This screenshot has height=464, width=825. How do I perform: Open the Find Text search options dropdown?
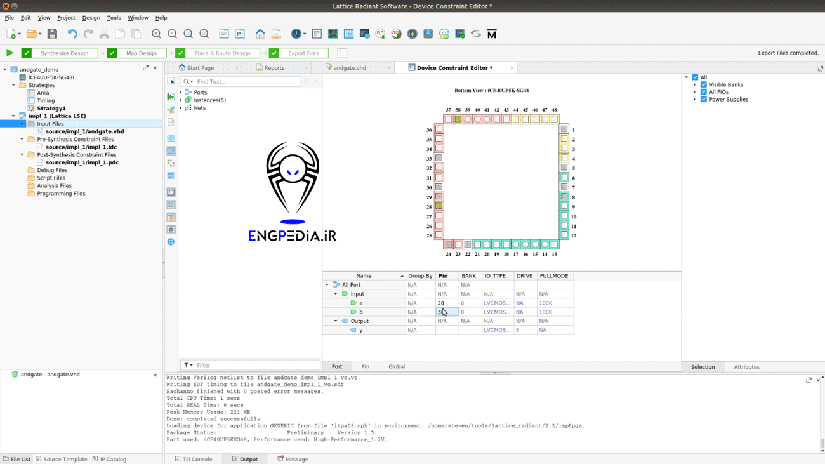(187, 81)
